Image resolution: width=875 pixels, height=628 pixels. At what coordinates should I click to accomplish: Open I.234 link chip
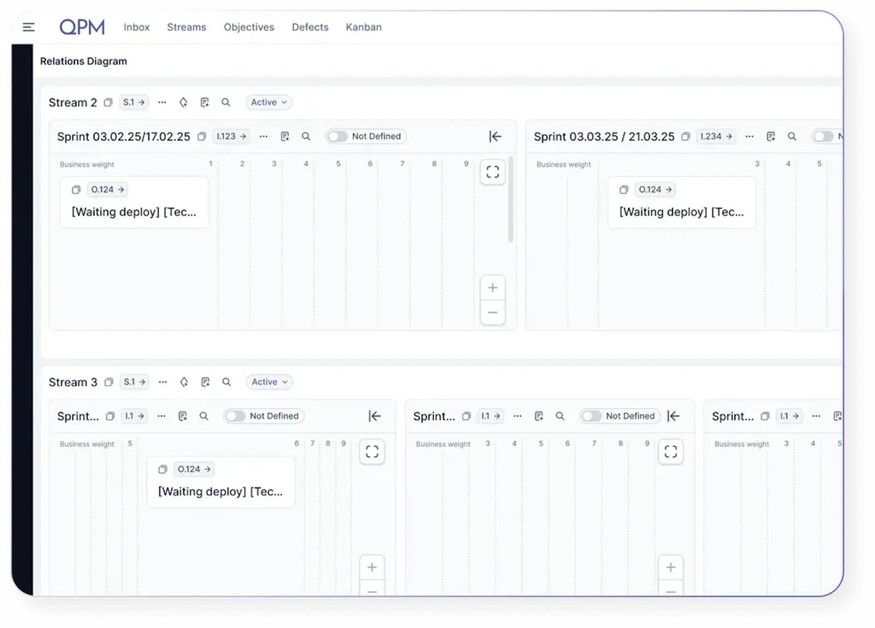tap(716, 136)
